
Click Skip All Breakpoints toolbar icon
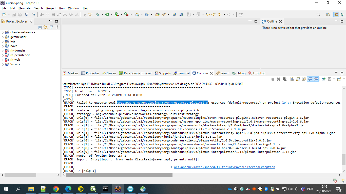click(x=34, y=14)
